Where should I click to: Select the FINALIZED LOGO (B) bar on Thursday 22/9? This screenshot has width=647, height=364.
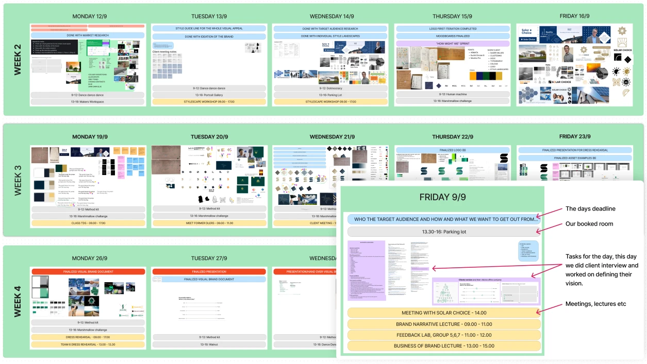click(452, 150)
